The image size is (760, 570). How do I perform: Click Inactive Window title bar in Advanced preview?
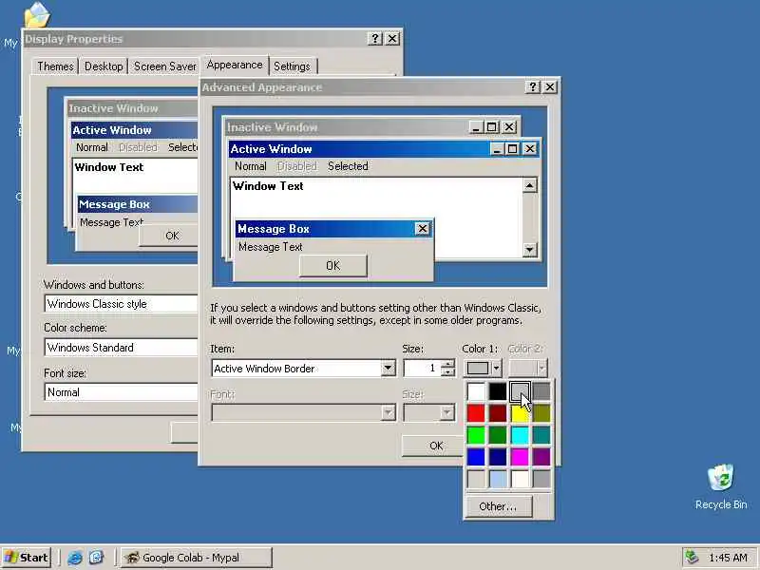point(347,127)
